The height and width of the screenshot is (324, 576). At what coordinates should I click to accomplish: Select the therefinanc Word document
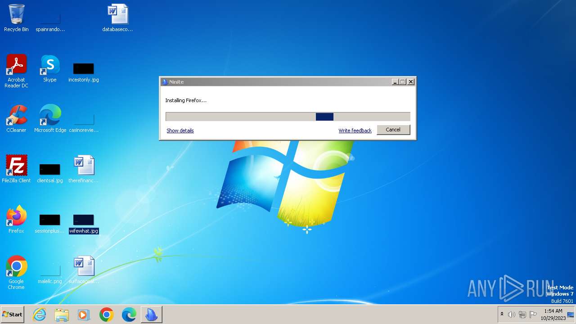click(x=84, y=169)
